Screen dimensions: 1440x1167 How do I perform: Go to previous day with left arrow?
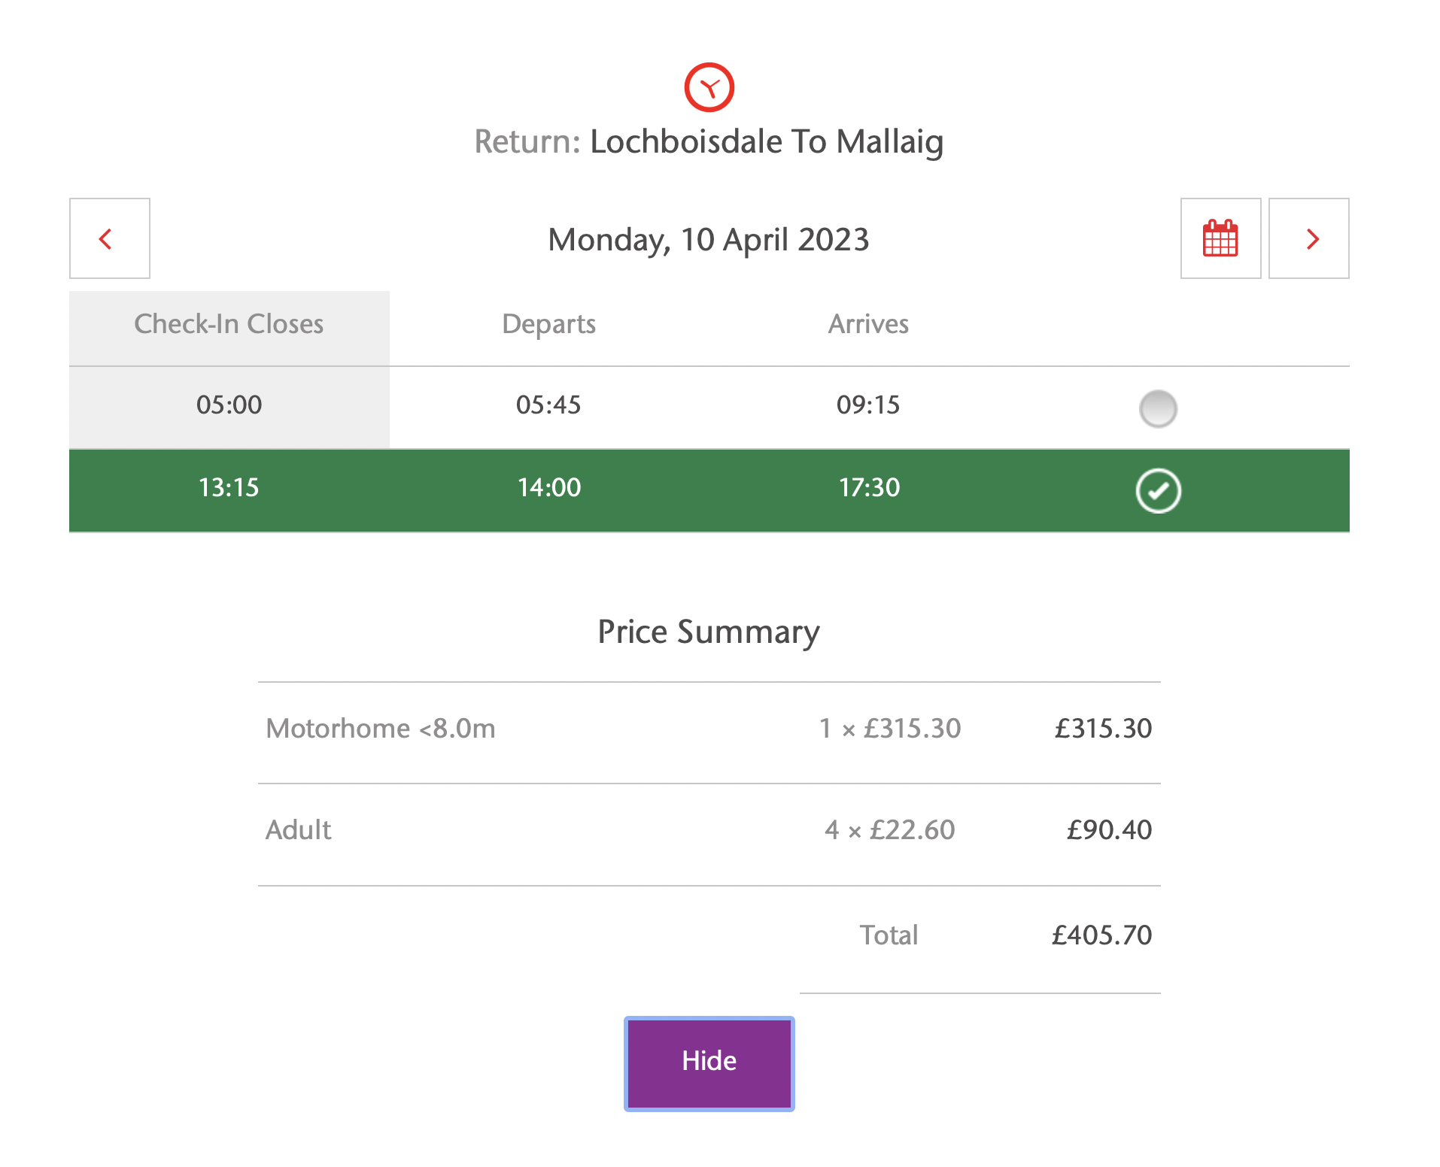pyautogui.click(x=110, y=238)
